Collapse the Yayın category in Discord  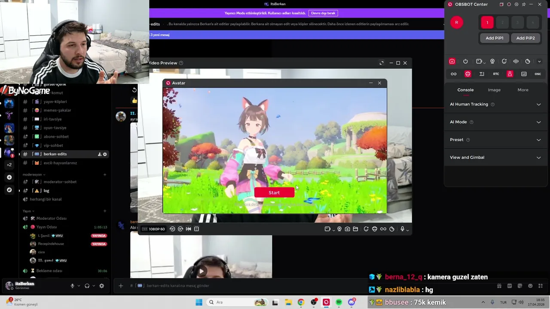(28, 211)
